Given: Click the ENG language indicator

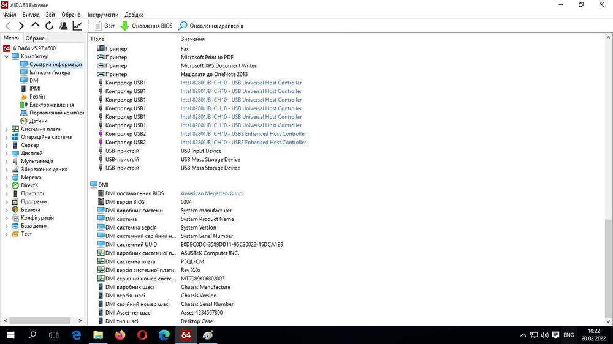Looking at the screenshot, I should 568,335.
